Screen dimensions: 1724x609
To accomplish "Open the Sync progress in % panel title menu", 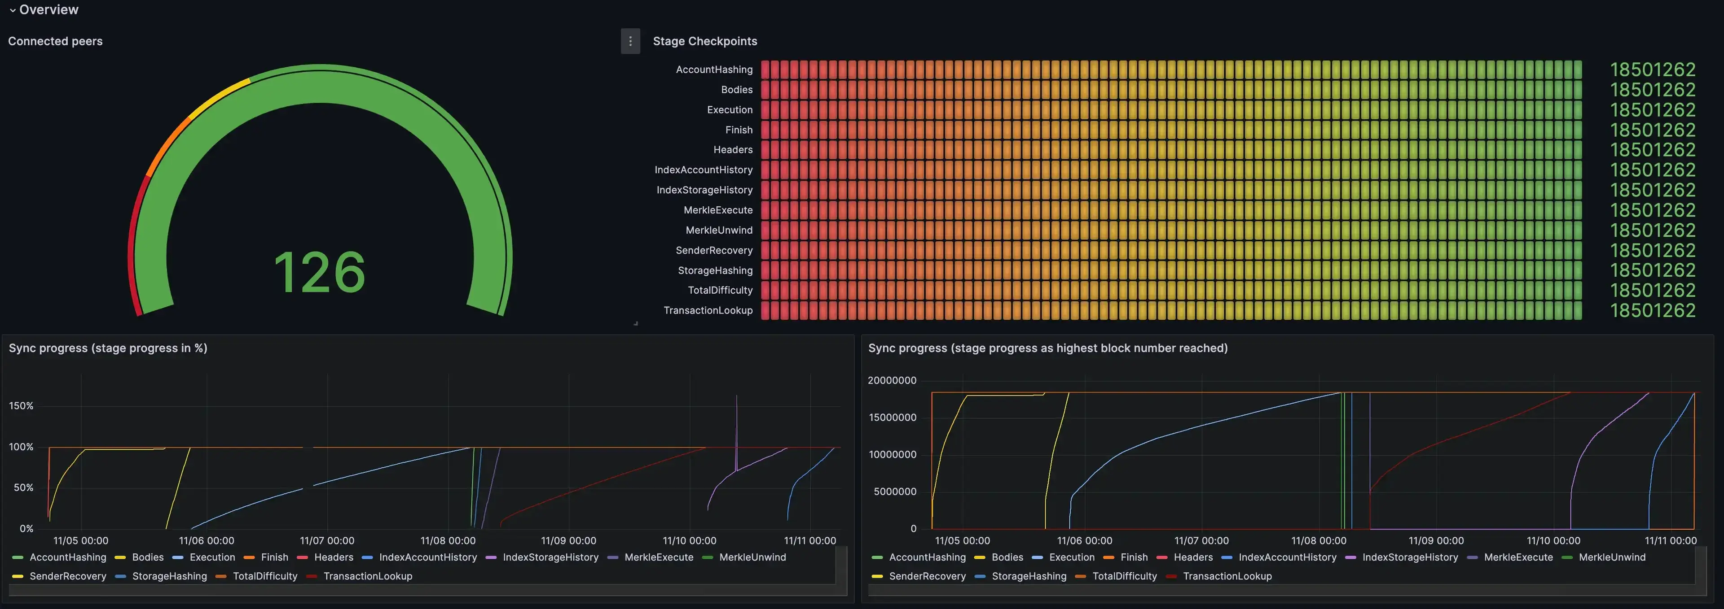I will 108,348.
